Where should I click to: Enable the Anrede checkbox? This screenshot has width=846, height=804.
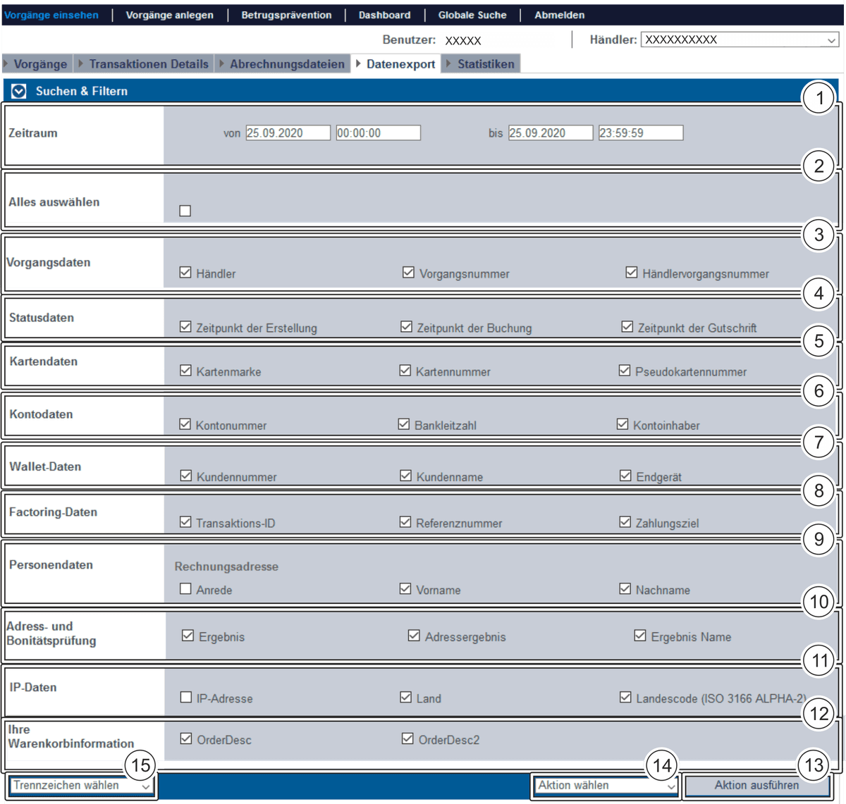point(185,589)
